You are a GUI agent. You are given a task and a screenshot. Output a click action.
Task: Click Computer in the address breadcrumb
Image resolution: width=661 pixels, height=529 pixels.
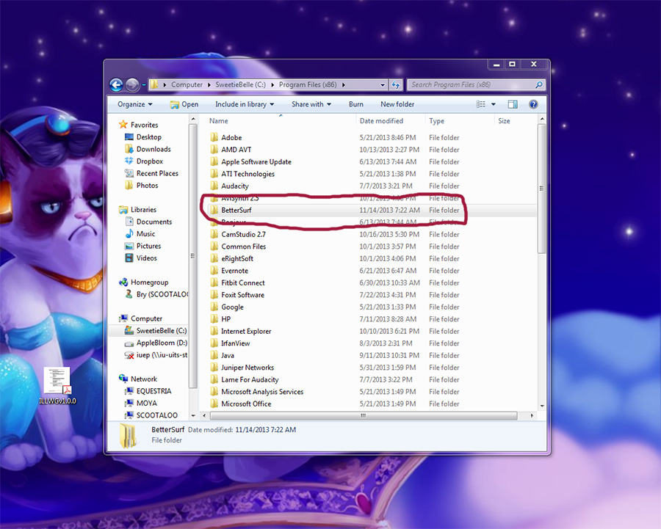187,84
